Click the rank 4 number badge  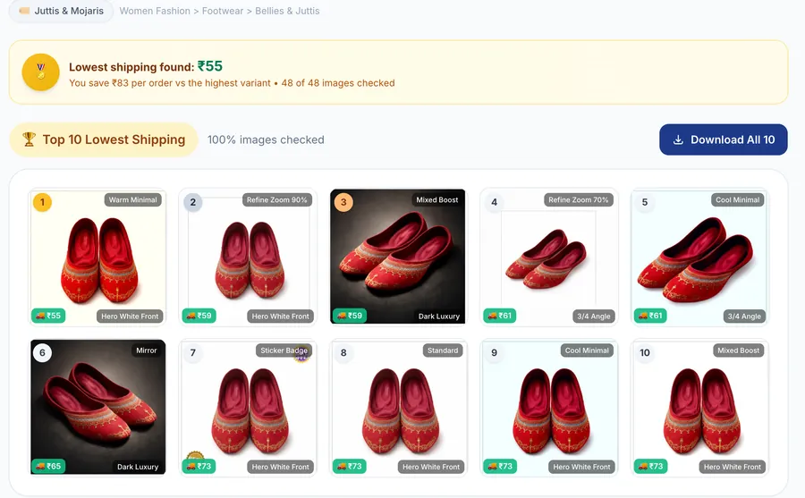(x=494, y=202)
